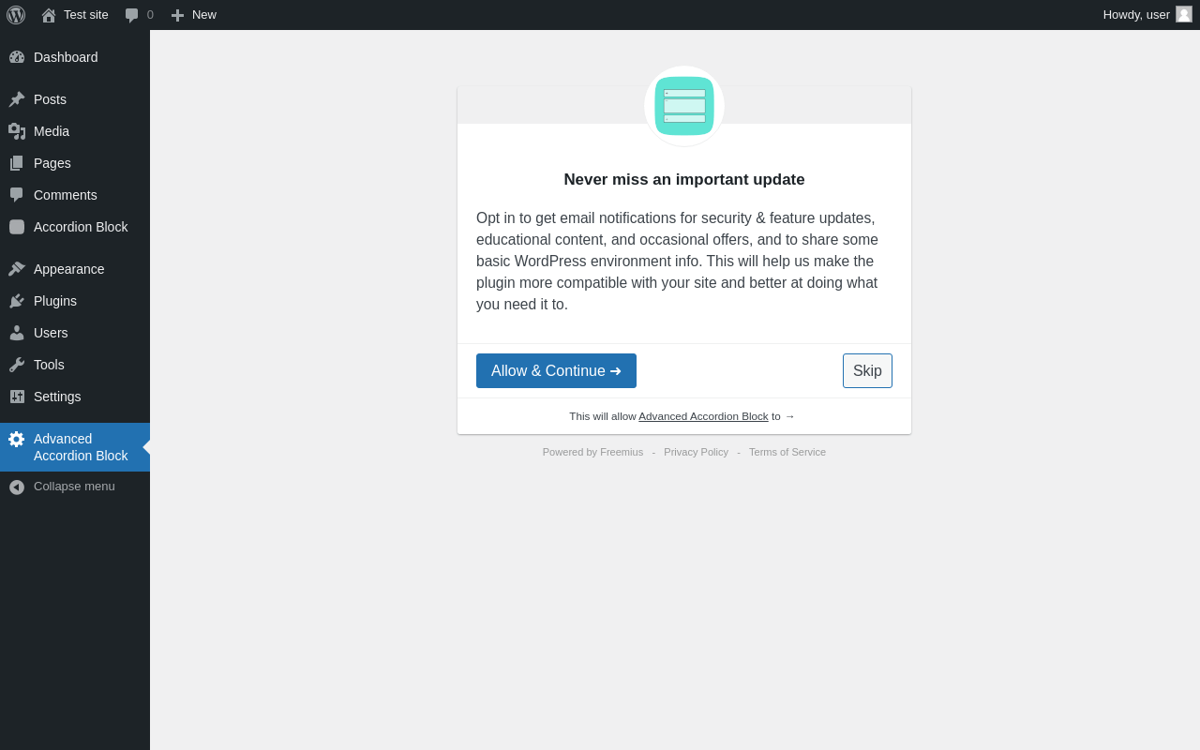1200x750 pixels.
Task: Click the Settings sliders icon
Action: click(x=17, y=397)
